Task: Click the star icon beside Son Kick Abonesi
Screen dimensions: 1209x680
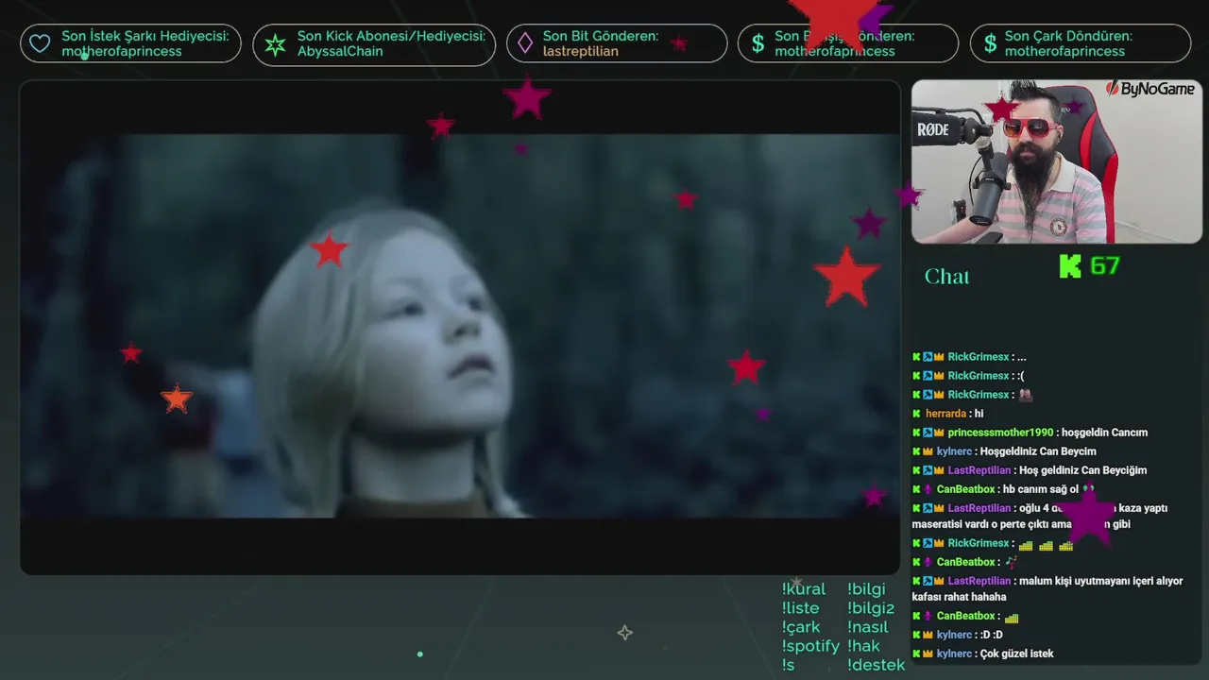Action: [x=275, y=44]
